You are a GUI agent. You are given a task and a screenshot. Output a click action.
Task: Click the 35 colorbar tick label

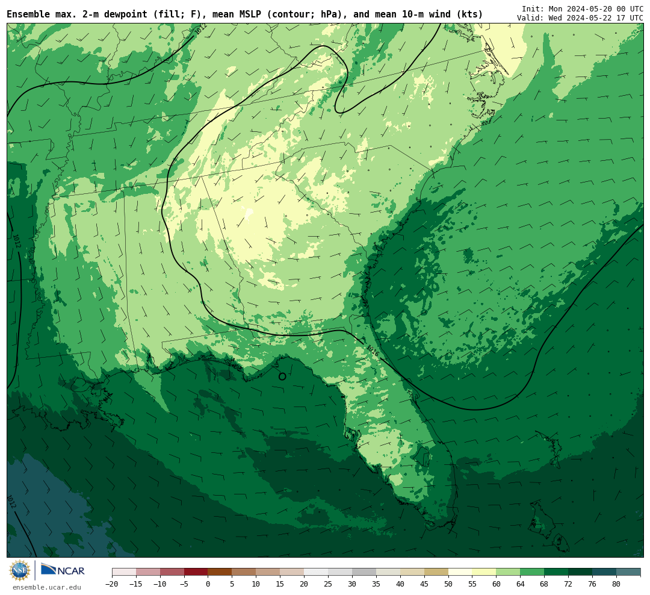click(376, 584)
